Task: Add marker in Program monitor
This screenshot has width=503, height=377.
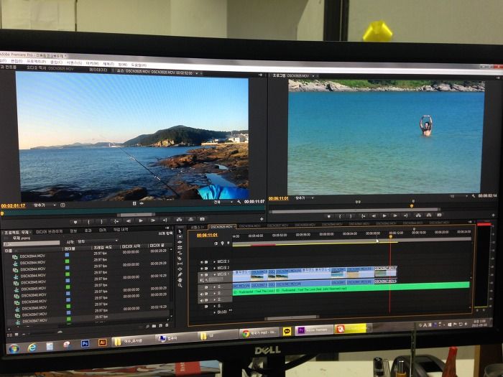Action: click(328, 216)
